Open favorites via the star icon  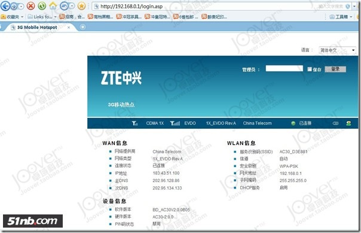click(81, 6)
